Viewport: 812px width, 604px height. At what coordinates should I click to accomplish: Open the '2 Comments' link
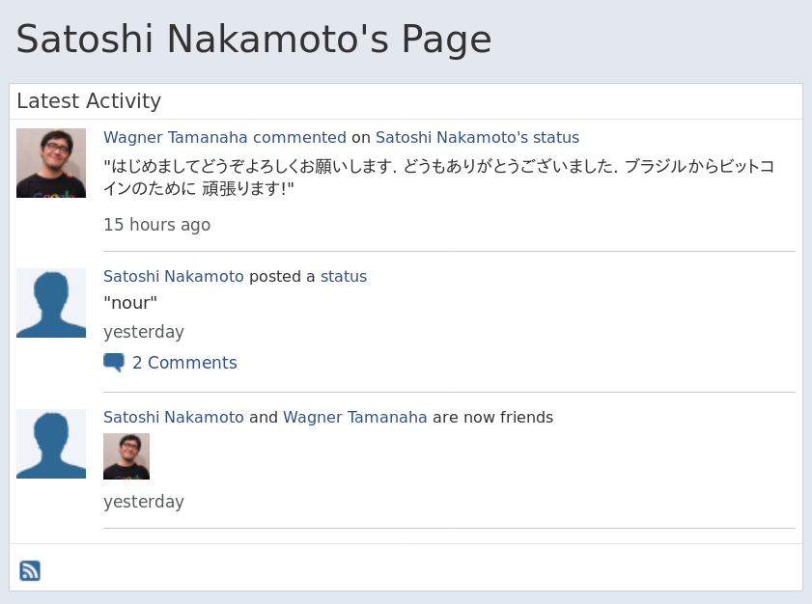(x=184, y=362)
